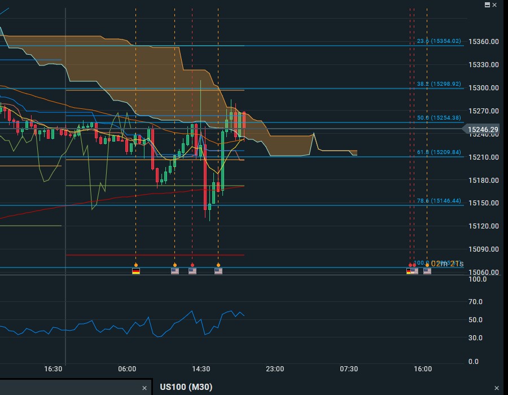Close the tab to the left of US100 (M30)

tap(144, 388)
